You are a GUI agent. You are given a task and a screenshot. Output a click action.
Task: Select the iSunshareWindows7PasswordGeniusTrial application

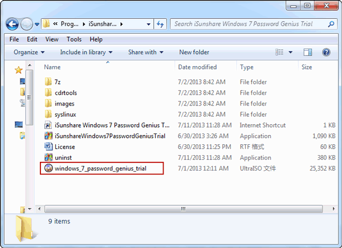(x=105, y=136)
